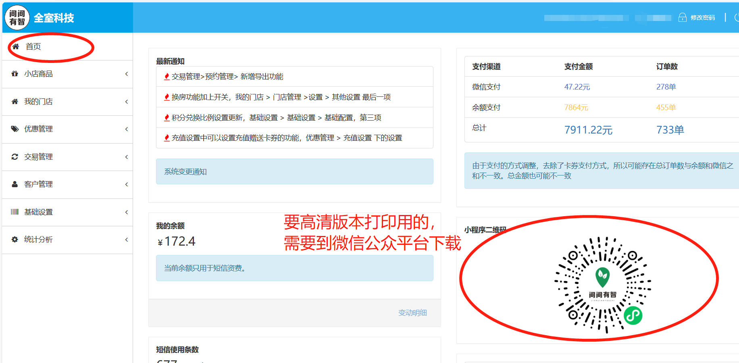The width and height of the screenshot is (739, 363).
Task: Click the 全室科技 brand title
Action: pyautogui.click(x=54, y=18)
